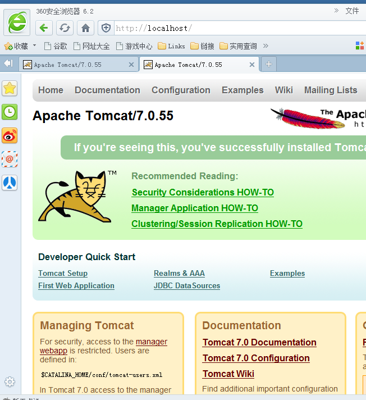This screenshot has height=400, width=366.
Task: Expand the bookmarks bar overflow chevron
Action: pyautogui.click(x=266, y=46)
